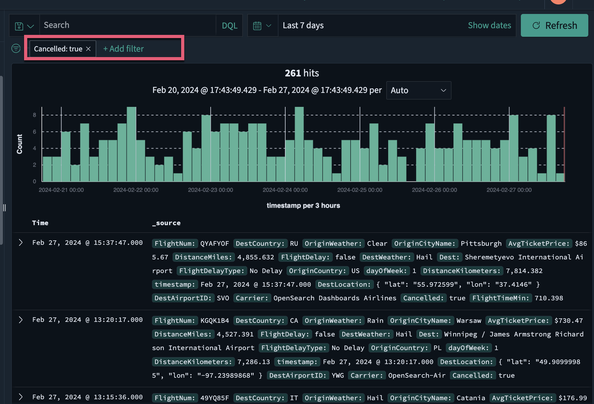Image resolution: width=594 pixels, height=404 pixels.
Task: Open the calendar date picker icon
Action: [258, 25]
